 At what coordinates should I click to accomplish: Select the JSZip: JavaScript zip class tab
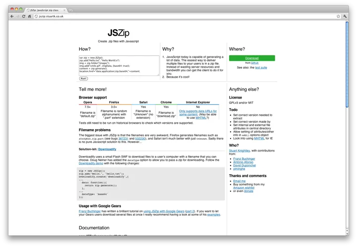pyautogui.click(x=46, y=10)
